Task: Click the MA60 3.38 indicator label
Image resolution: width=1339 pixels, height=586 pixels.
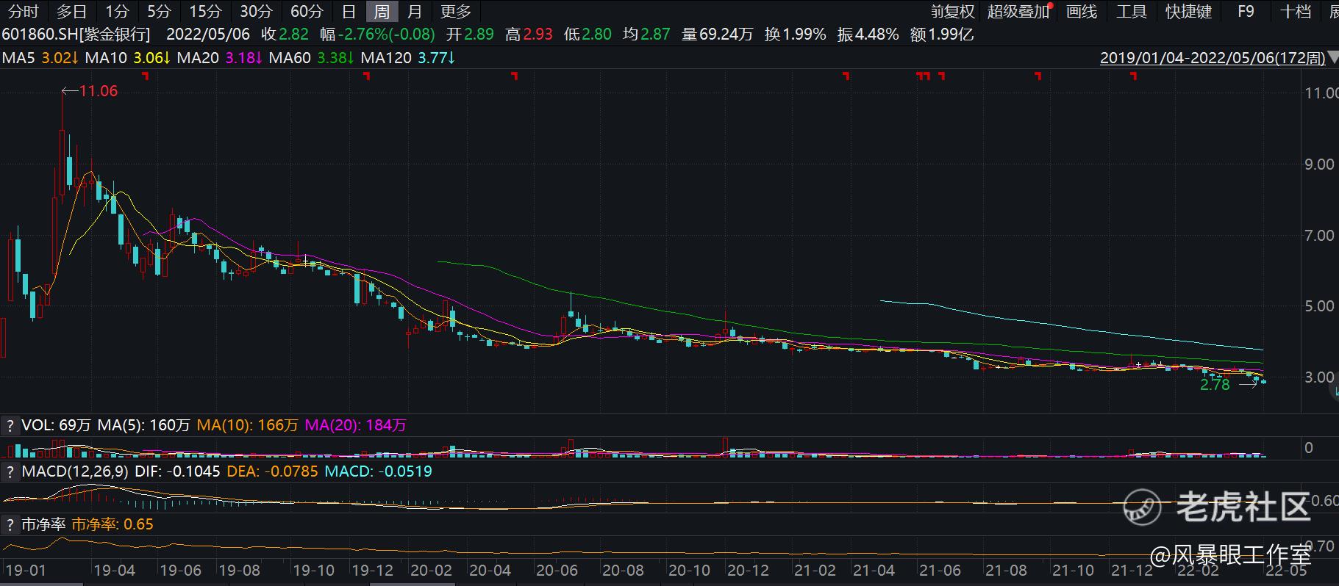Action: (311, 58)
